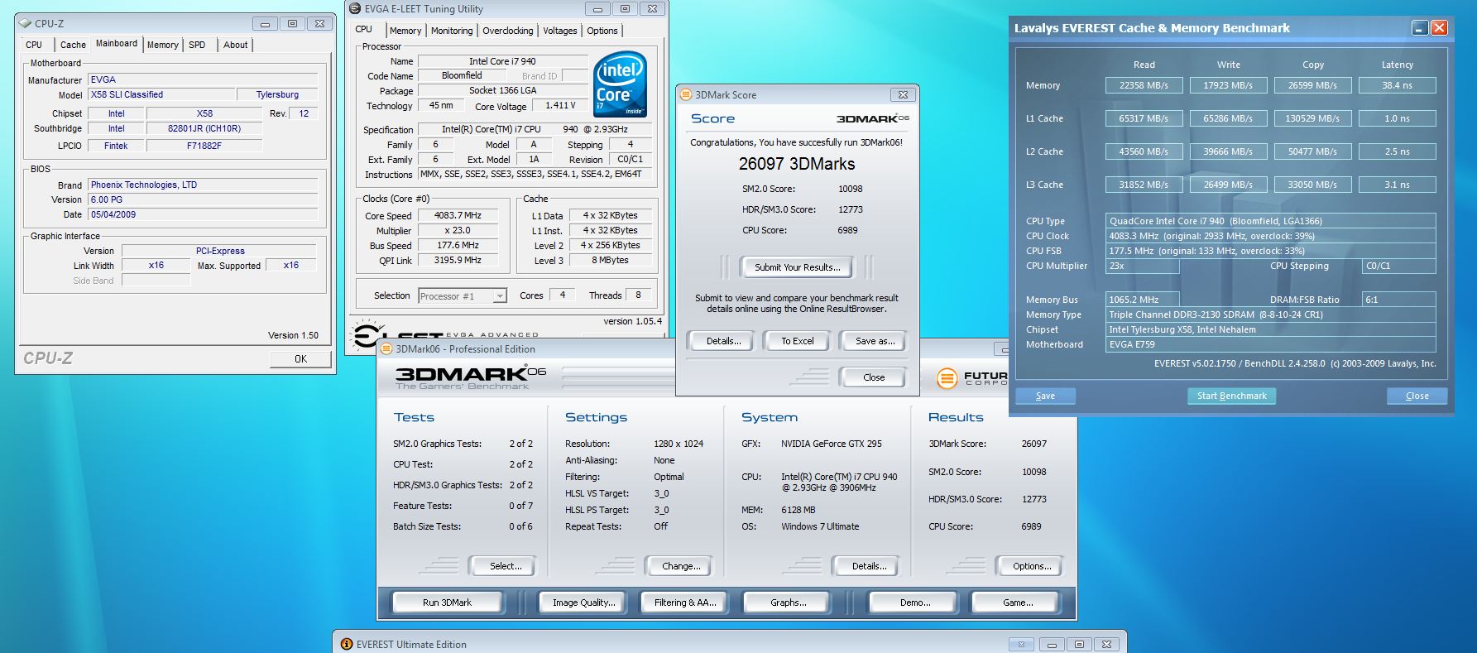This screenshot has width=1477, height=653.
Task: Click Memory Read value 22358 MB/s
Action: [1144, 85]
